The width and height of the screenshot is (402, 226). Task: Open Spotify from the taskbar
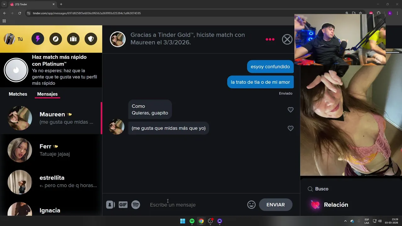[192, 221]
